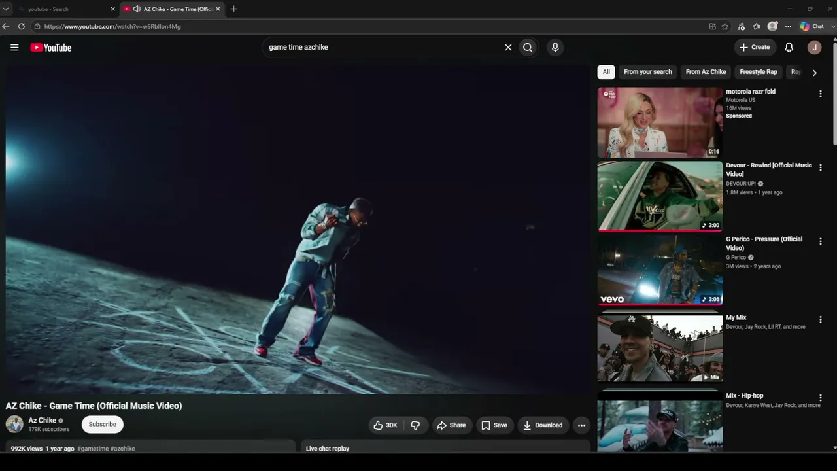Open the browser media control music icon

coord(741,26)
